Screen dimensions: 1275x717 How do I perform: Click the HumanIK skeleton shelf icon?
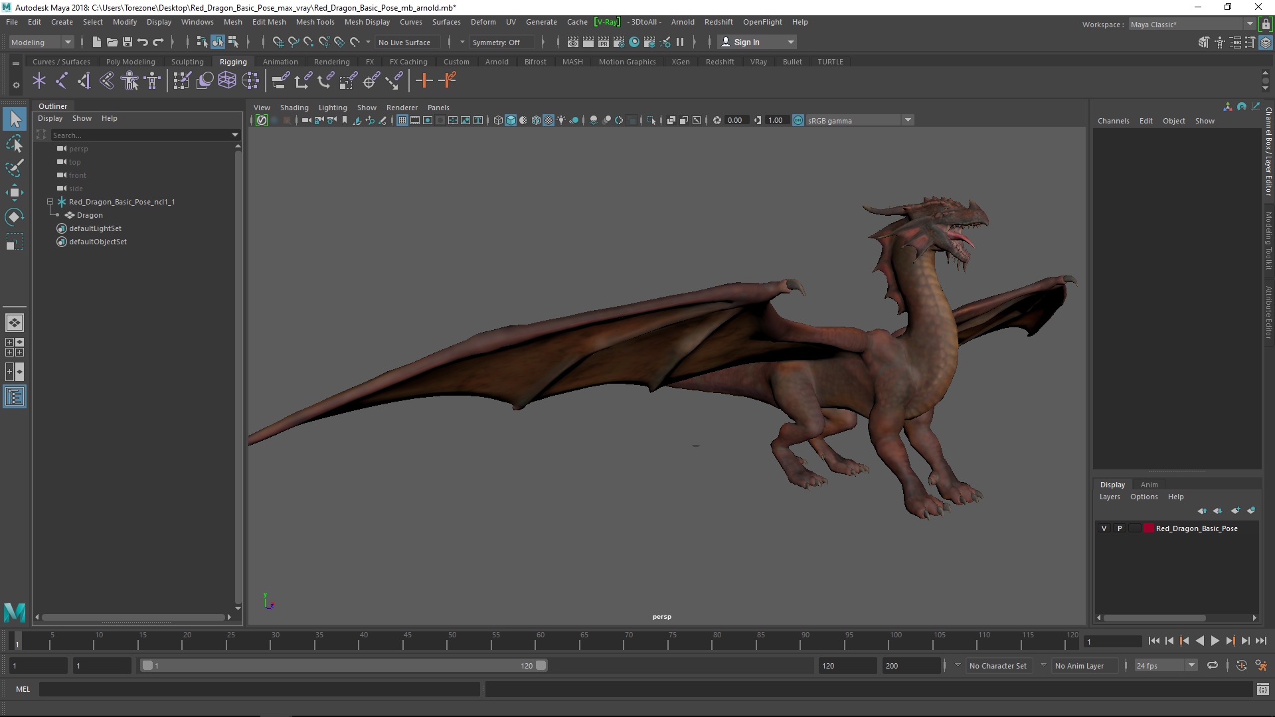tap(153, 81)
